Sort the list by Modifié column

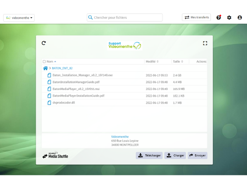click(152, 62)
